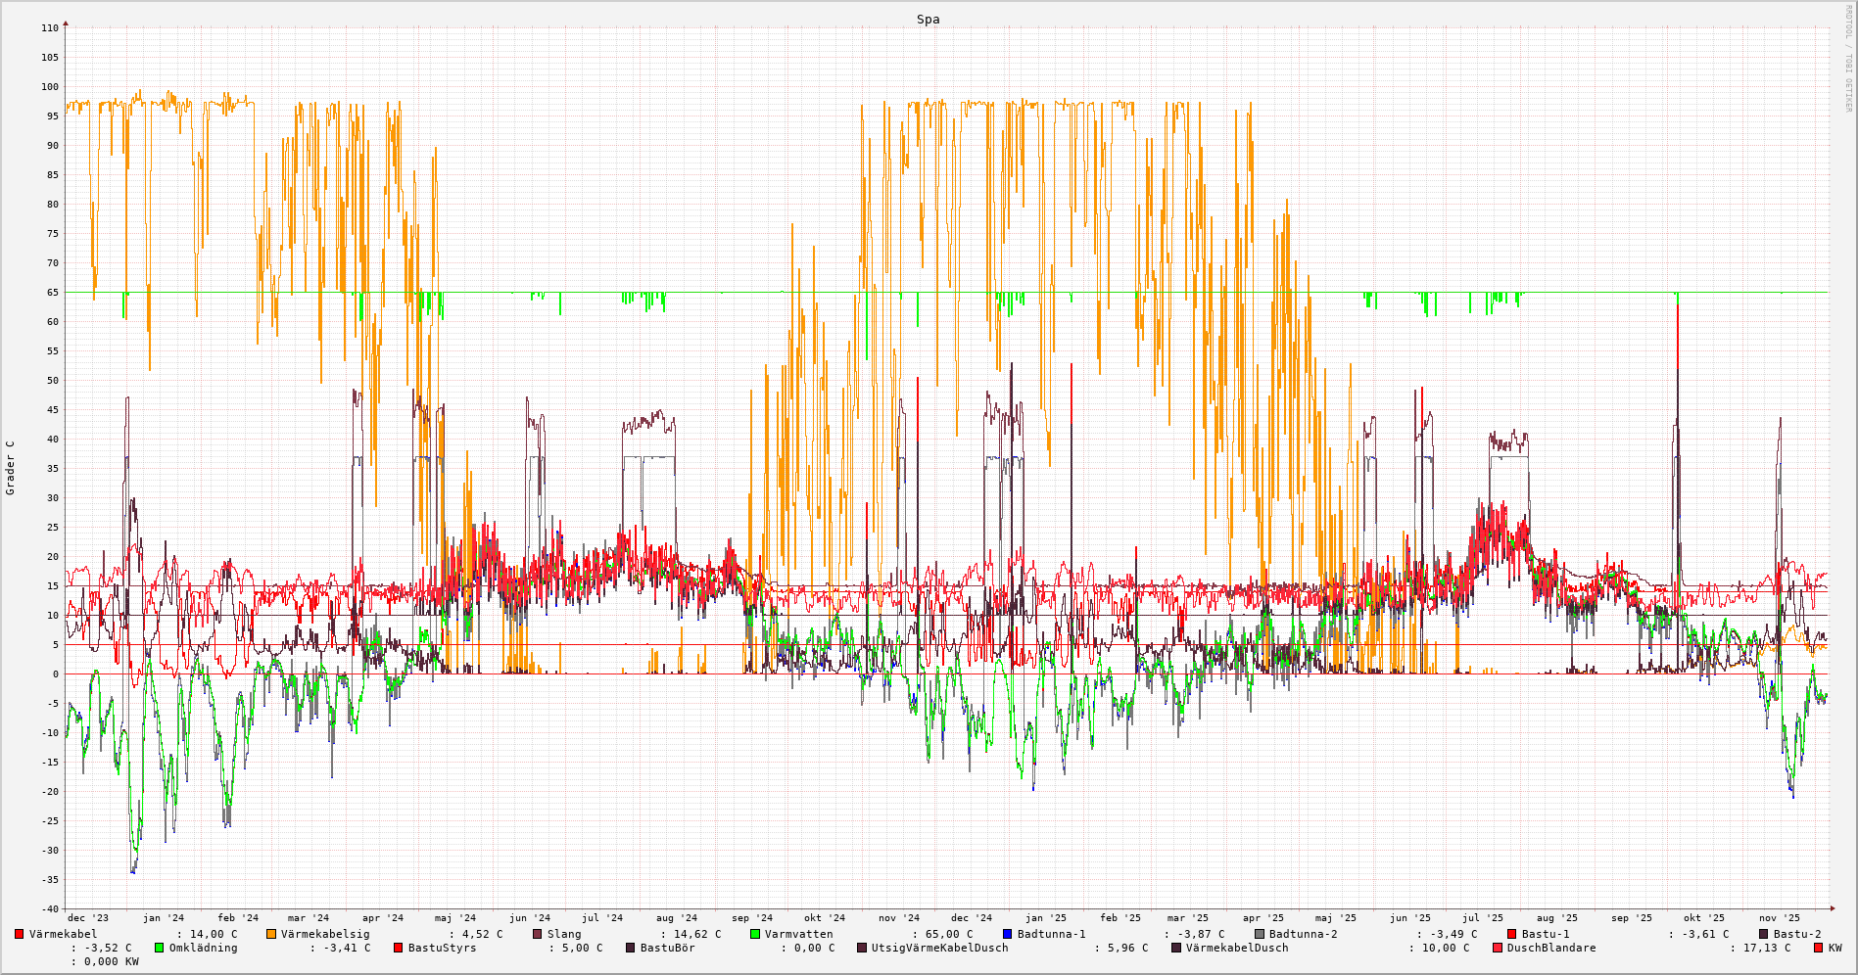
Task: Click the Slang legend color box
Action: (538, 934)
